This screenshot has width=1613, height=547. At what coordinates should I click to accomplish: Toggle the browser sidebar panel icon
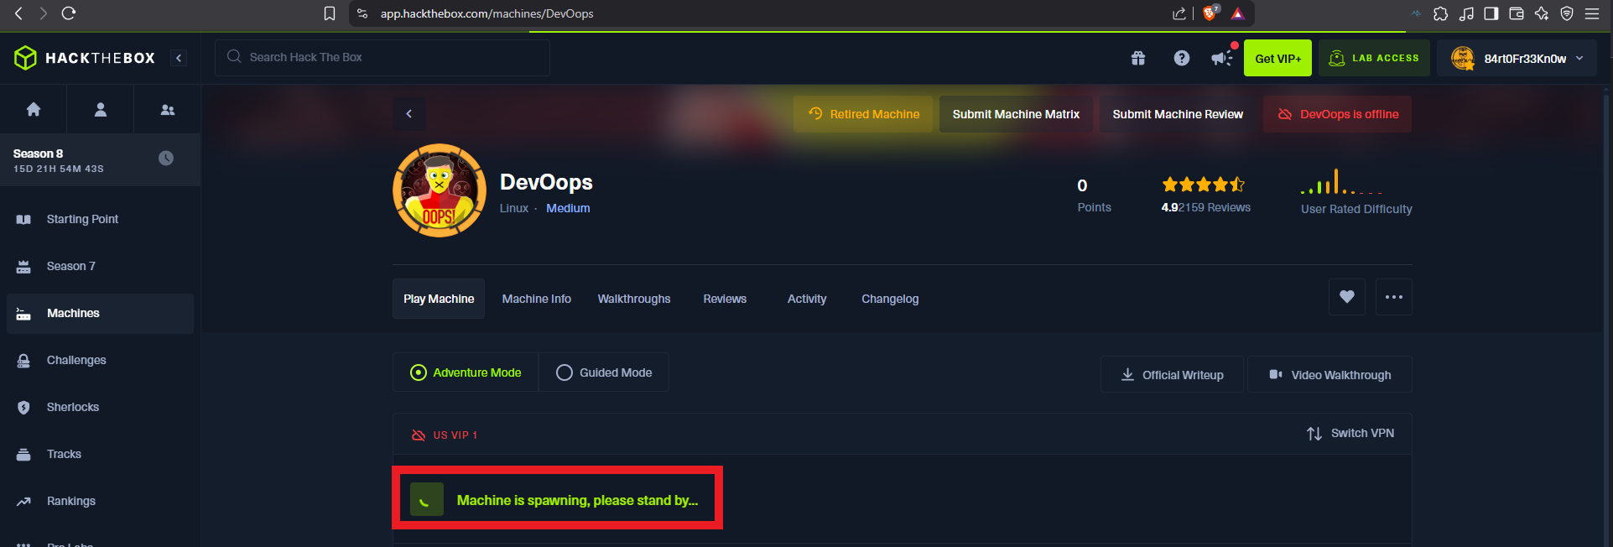tap(1491, 13)
